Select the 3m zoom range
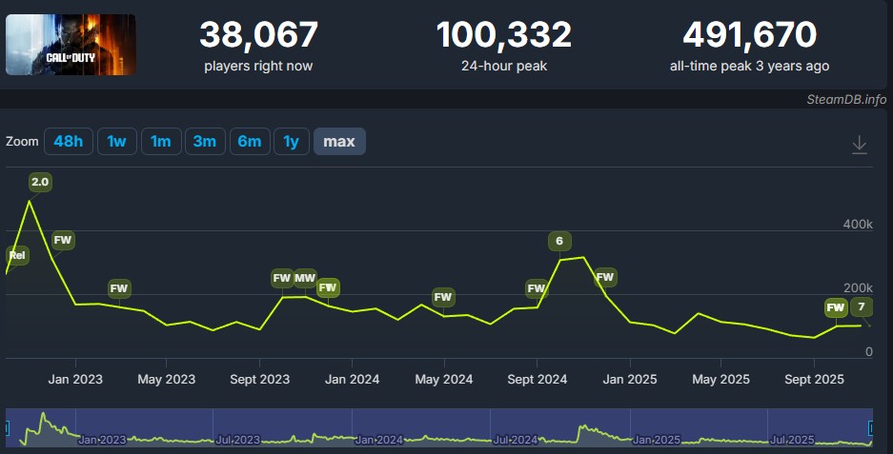Screen dimensions: 893x454 (204, 142)
